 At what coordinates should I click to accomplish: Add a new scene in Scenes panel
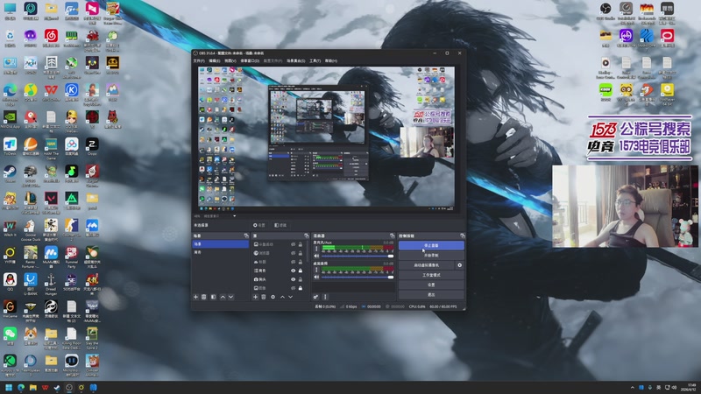coord(195,297)
